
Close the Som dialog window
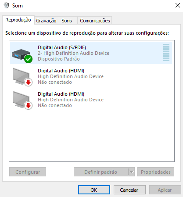click(x=178, y=5)
